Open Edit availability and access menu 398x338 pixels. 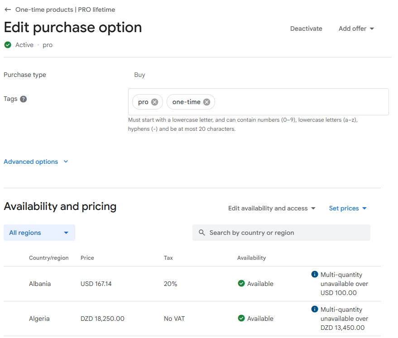pos(272,208)
